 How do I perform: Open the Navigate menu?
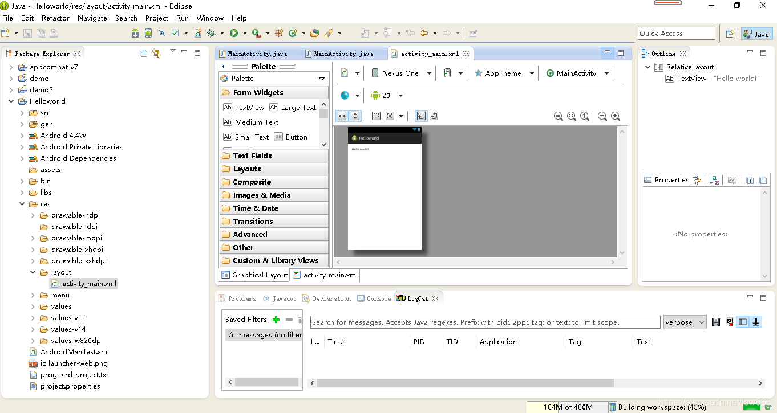click(92, 18)
